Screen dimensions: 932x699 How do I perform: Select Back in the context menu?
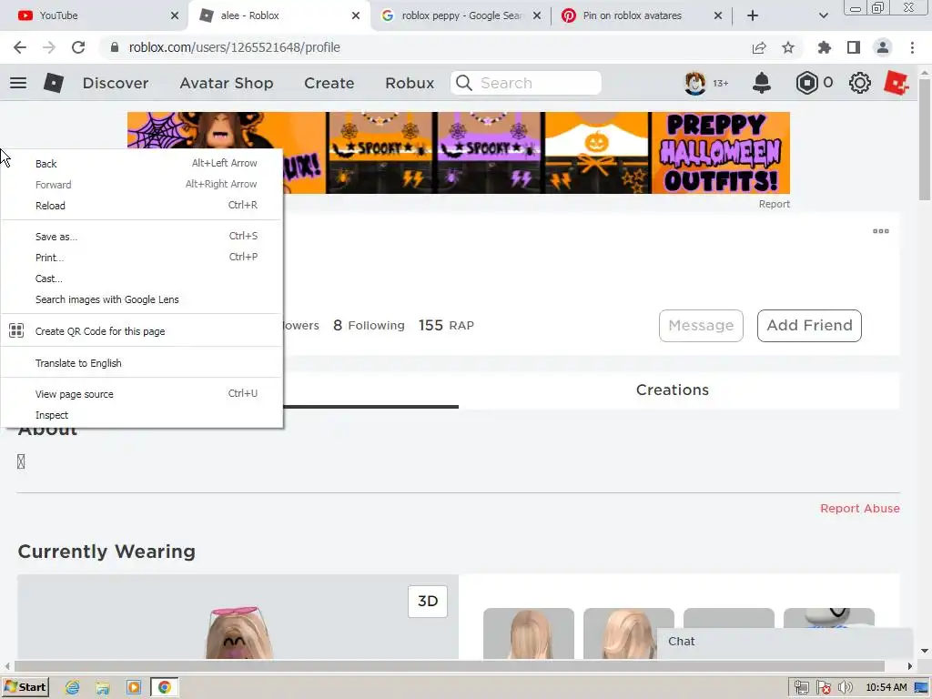(x=142, y=164)
